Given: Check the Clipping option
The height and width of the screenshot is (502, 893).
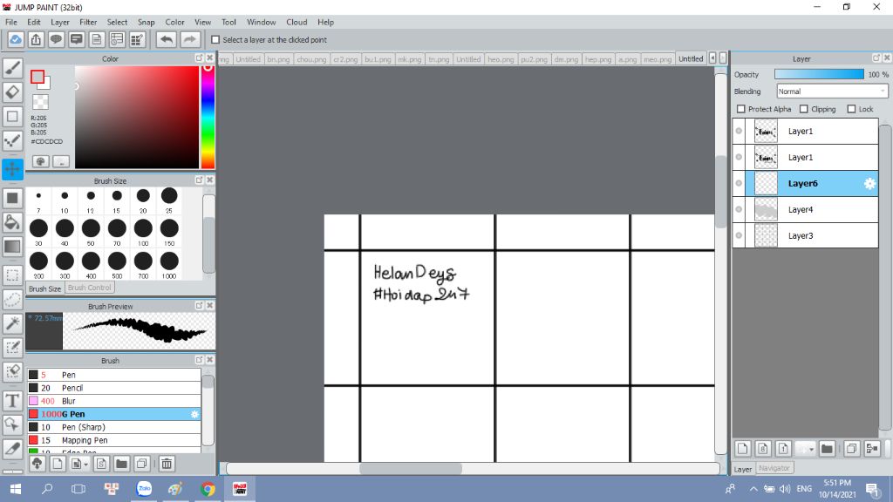Looking at the screenshot, I should (803, 109).
